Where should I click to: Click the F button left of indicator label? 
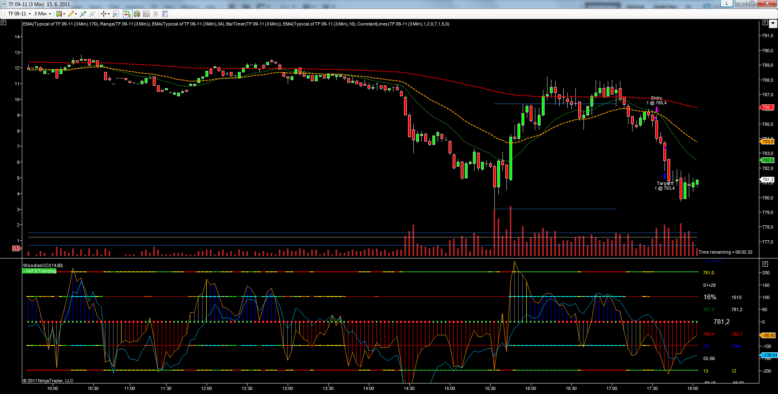[x=4, y=23]
